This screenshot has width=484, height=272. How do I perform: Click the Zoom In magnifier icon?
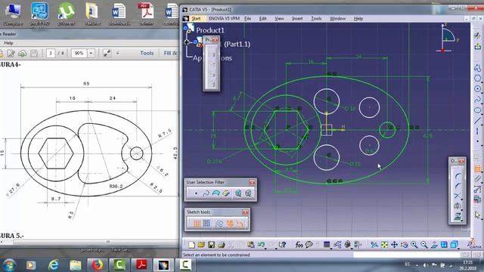(414, 245)
